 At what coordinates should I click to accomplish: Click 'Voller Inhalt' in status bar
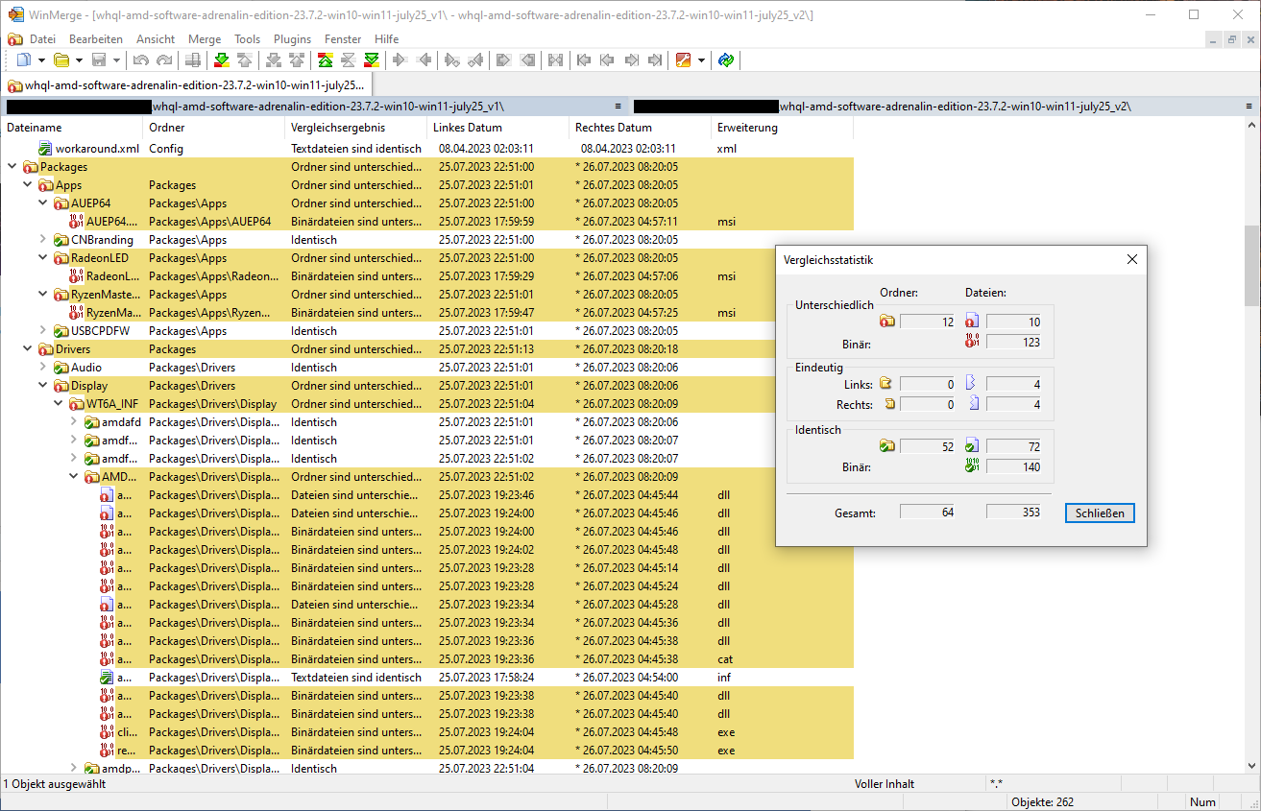(x=885, y=784)
